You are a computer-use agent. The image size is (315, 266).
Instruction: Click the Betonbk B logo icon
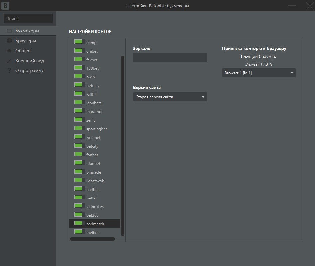(x=5, y=5)
